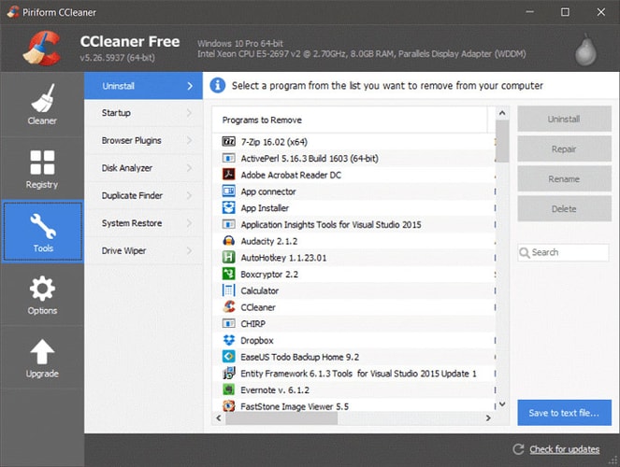Select the Dropbox icon in list
620x467 pixels.
point(229,341)
